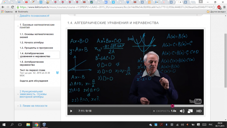The width and height of the screenshot is (227, 128).
Task: Click the pink progress handle on the video timeline
Action: (x=172, y=106)
